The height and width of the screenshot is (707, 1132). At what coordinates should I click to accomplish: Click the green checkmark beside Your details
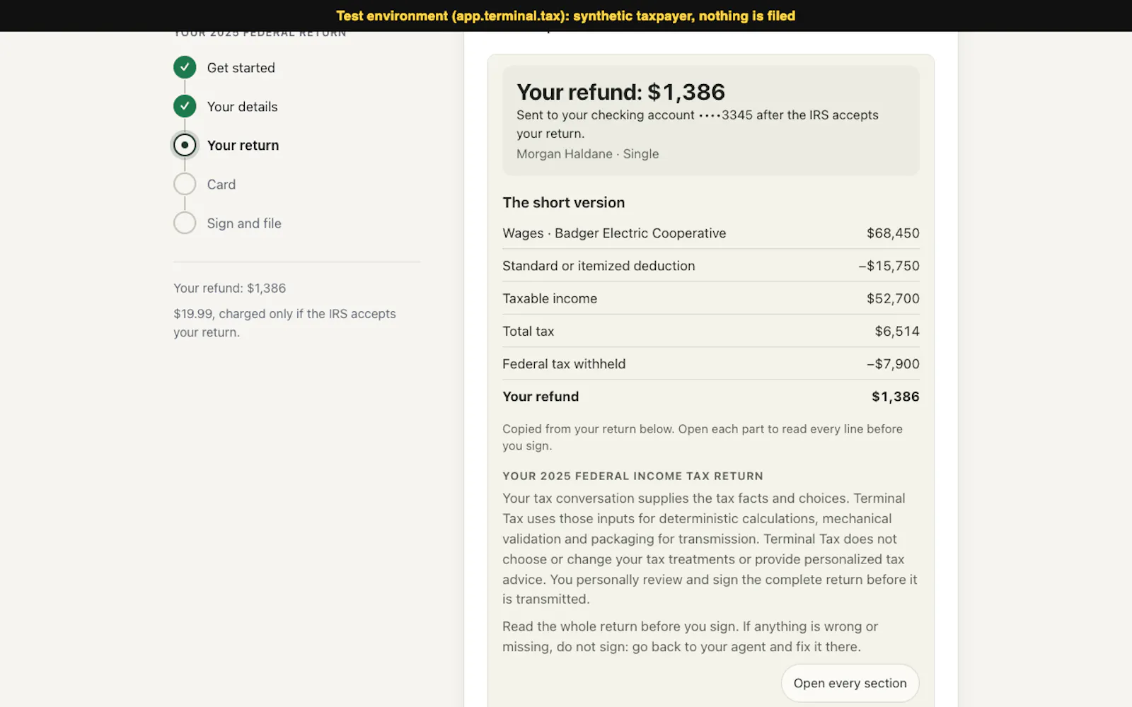point(185,106)
